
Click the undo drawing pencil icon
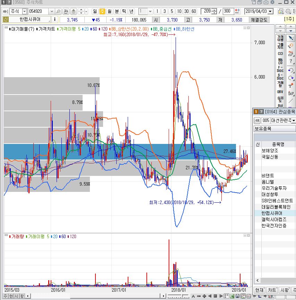point(291,46)
